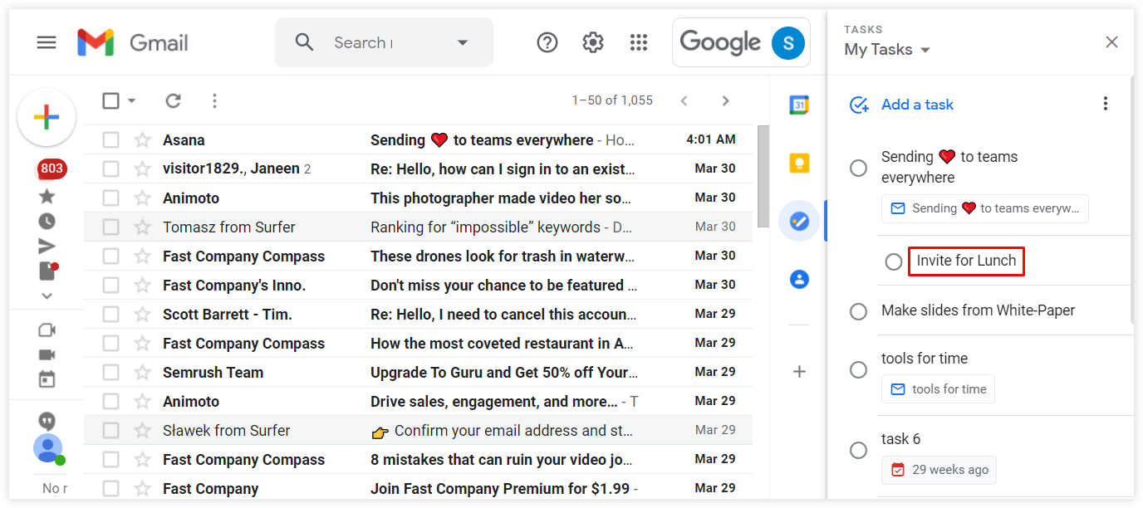1143x508 pixels.
Task: Open Google Calendar in the side panel
Action: click(798, 104)
